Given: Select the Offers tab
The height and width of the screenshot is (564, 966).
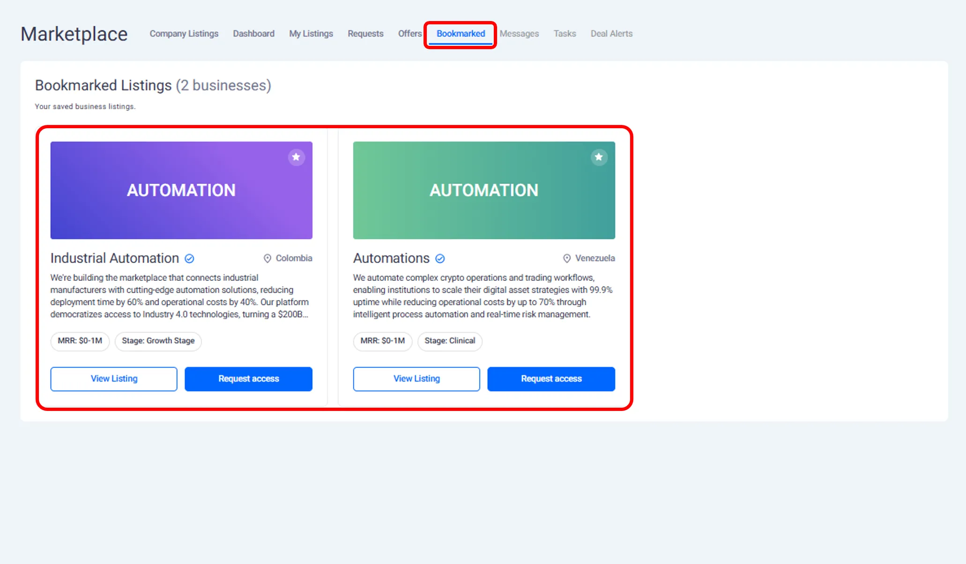Looking at the screenshot, I should coord(410,34).
